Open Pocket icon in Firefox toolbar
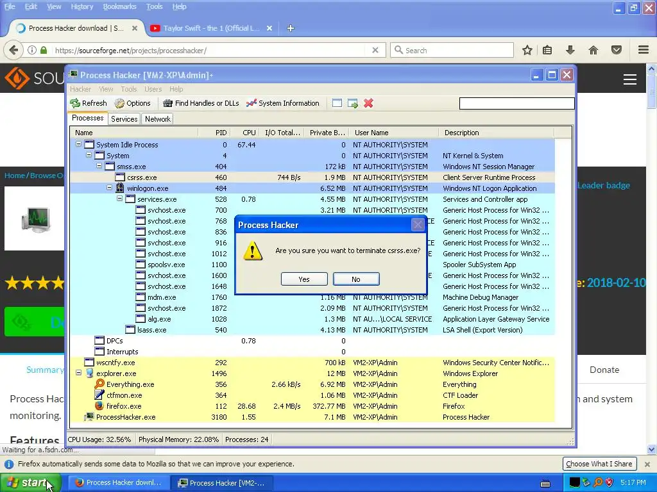Image resolution: width=657 pixels, height=492 pixels. coord(617,50)
